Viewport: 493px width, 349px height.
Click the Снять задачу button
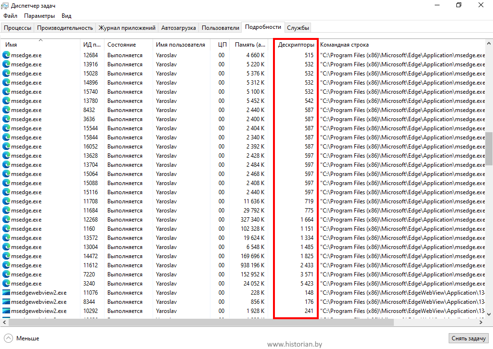(468, 338)
